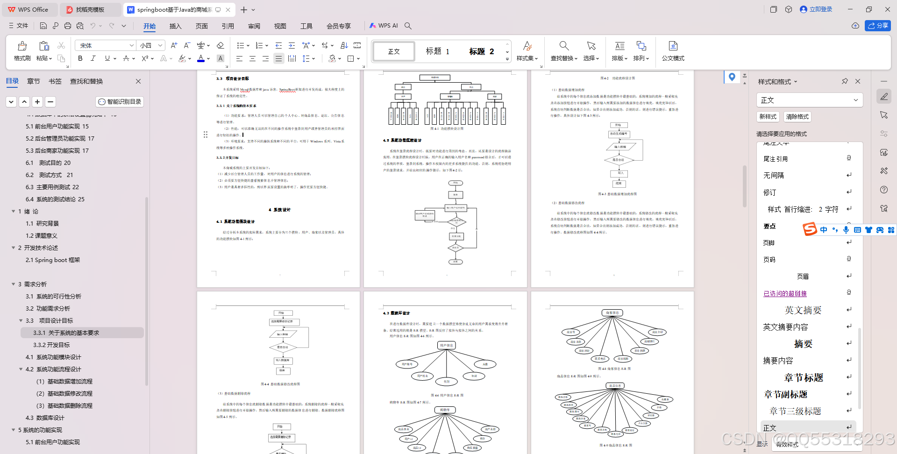Viewport: 897px width, 454px height.
Task: Switch to the 插入 (Insert) ribbon tab
Action: pyautogui.click(x=175, y=26)
